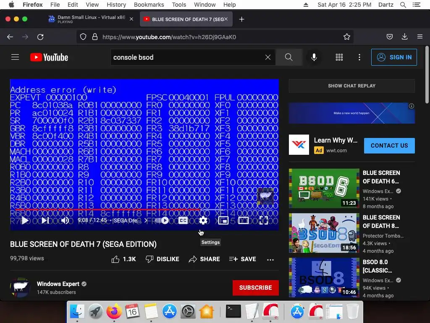Open the ad info icon on banner

(412, 106)
